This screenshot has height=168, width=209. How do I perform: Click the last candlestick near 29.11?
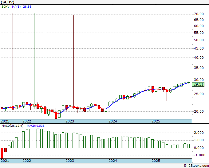tap(188, 82)
